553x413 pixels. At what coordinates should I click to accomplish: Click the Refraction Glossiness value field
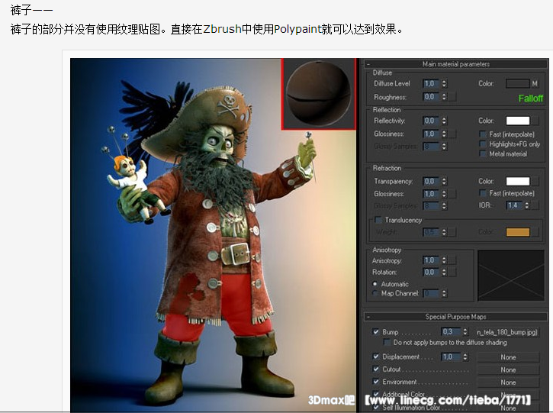pos(431,194)
